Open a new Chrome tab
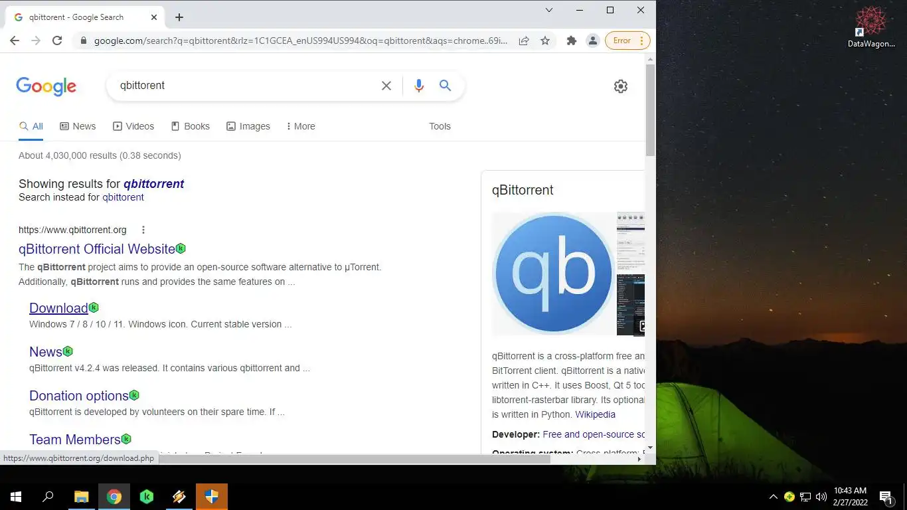 coord(179,17)
